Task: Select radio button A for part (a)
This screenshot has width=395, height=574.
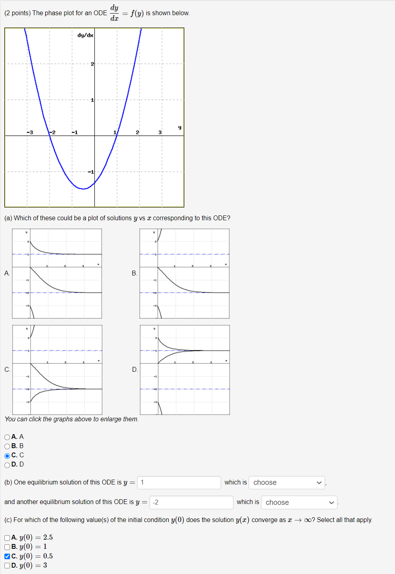Action: (x=7, y=437)
